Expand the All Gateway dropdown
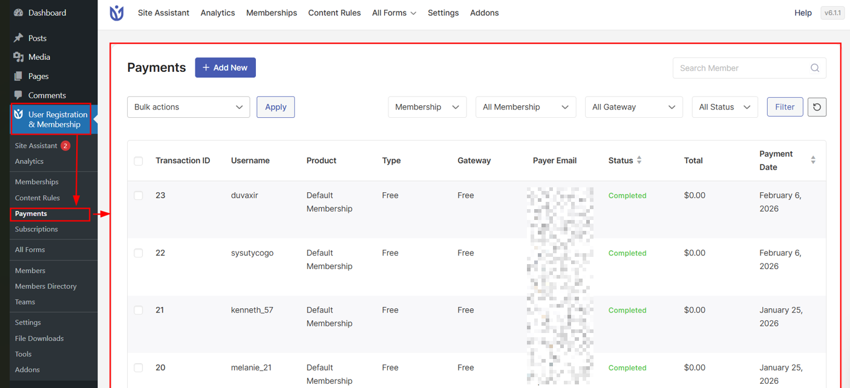Screen dimensions: 850x388 tap(633, 107)
